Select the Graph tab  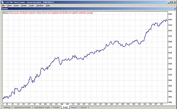pos(65,107)
